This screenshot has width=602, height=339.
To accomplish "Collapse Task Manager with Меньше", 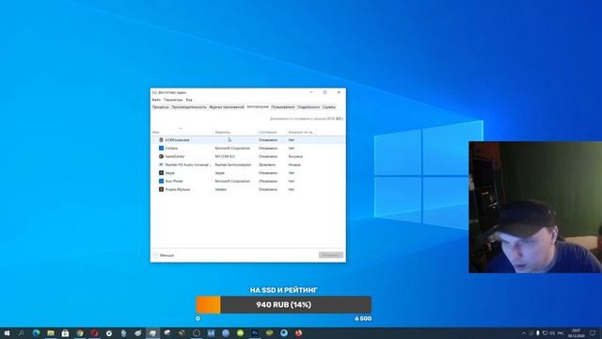I will coord(164,255).
